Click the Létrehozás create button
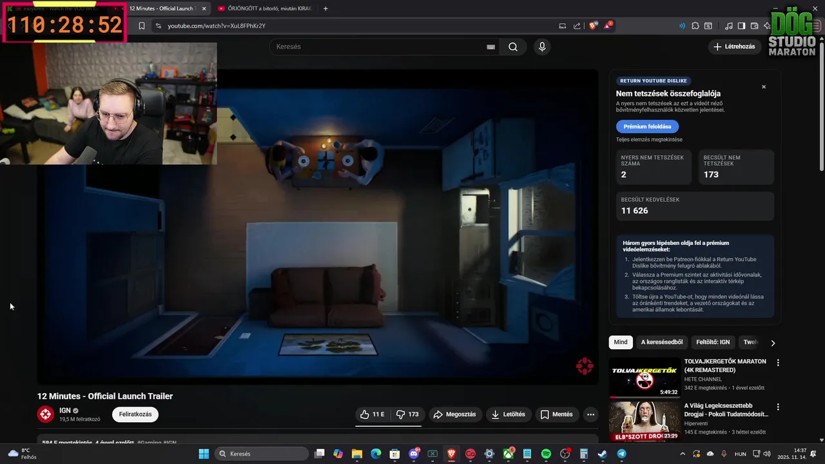This screenshot has width=825, height=464. click(x=735, y=46)
